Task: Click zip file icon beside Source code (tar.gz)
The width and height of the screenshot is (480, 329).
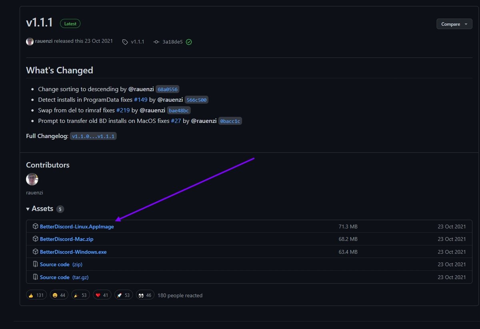Action: (35, 277)
